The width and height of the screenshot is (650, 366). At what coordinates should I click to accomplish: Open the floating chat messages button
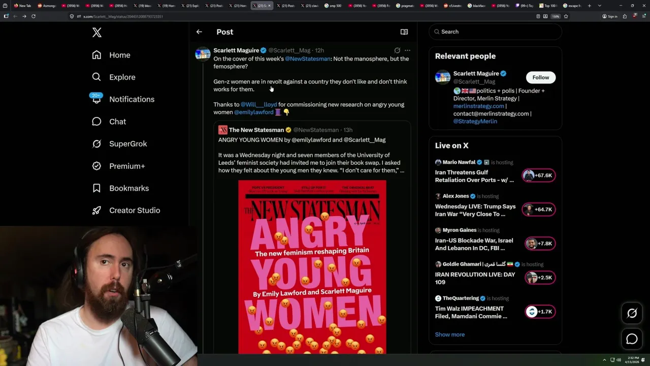coord(632,339)
